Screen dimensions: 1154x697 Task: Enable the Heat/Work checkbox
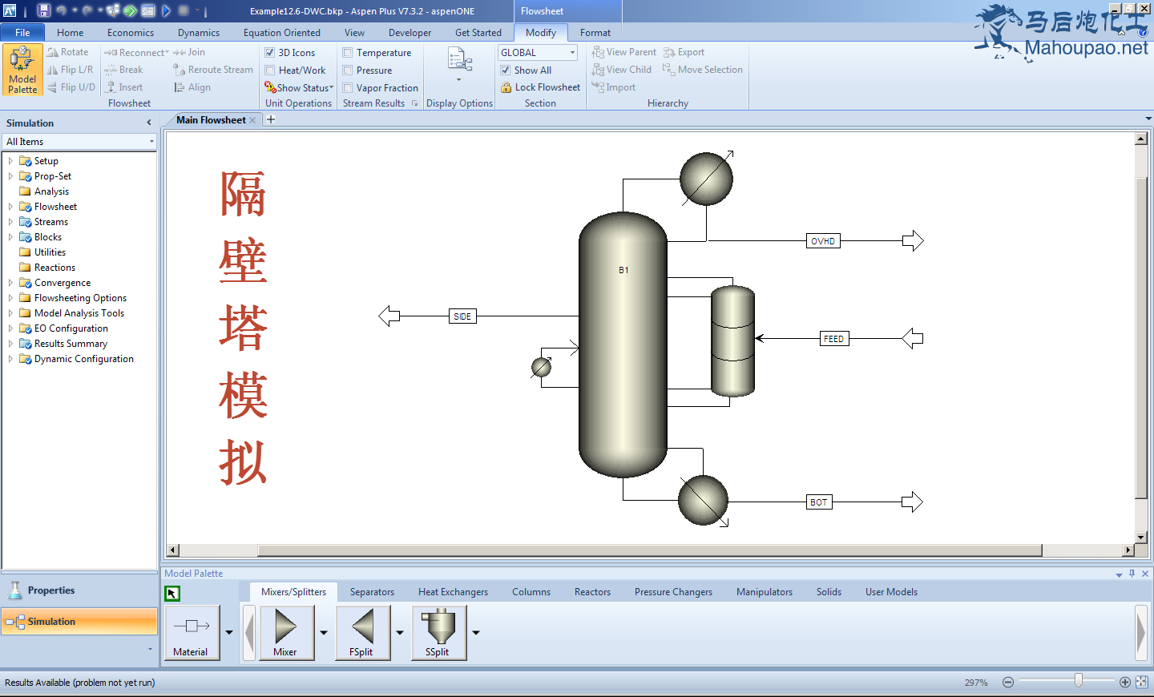coord(270,71)
